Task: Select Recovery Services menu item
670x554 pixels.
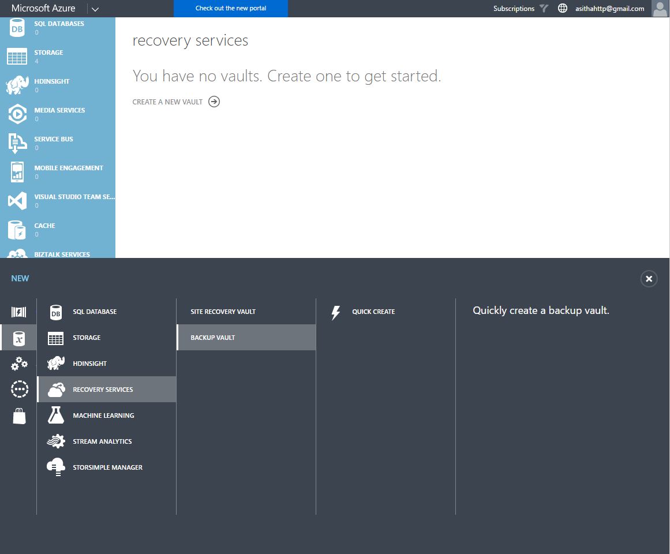Action: pyautogui.click(x=107, y=389)
